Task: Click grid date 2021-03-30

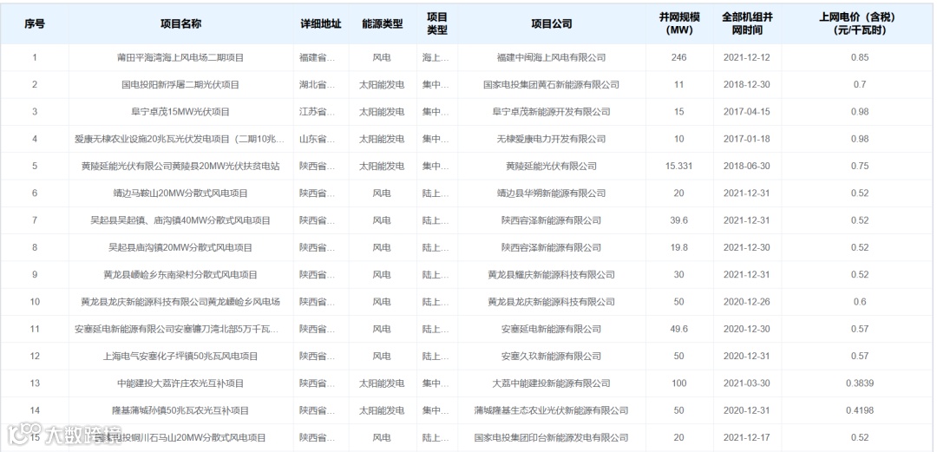Action: pos(747,383)
